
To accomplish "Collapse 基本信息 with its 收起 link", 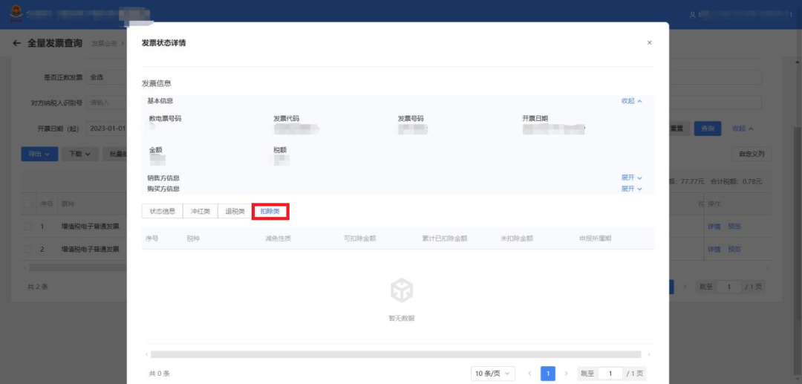I will [x=632, y=101].
